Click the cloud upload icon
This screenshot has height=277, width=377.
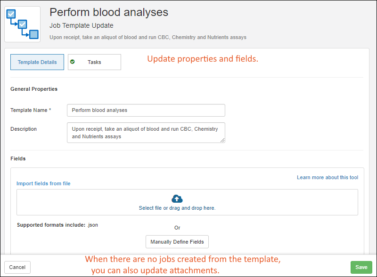click(x=177, y=198)
